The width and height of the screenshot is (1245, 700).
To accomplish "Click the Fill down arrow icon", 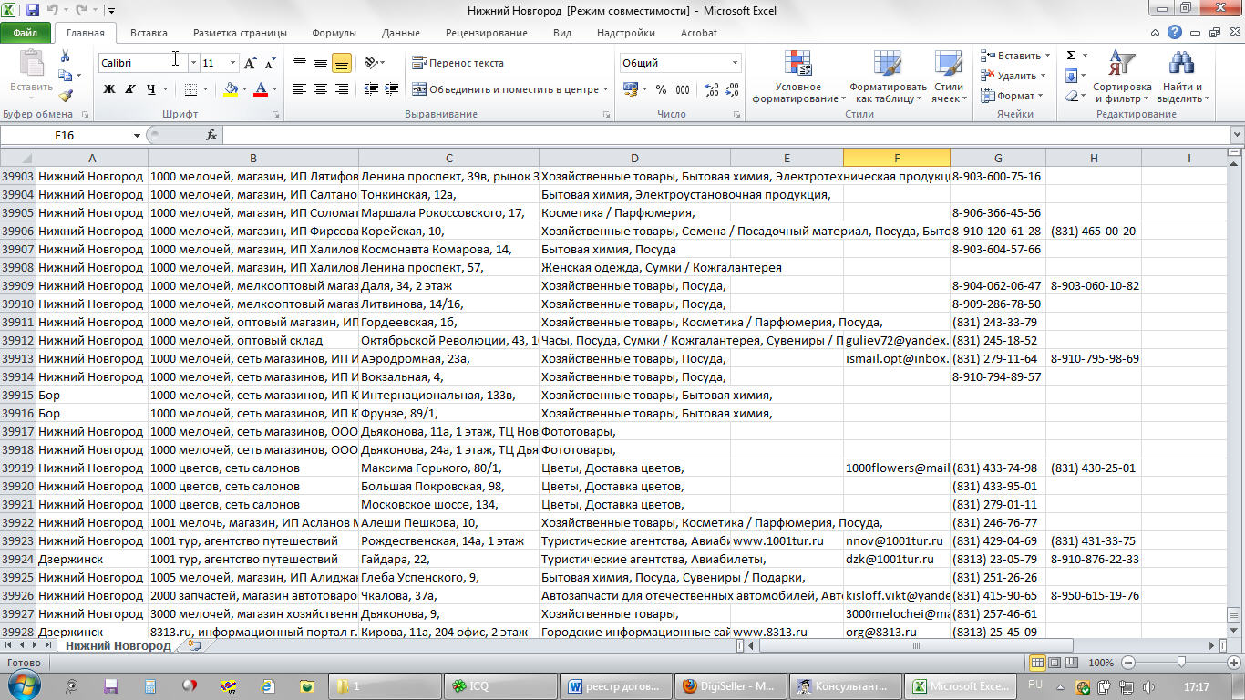I will [x=1072, y=76].
